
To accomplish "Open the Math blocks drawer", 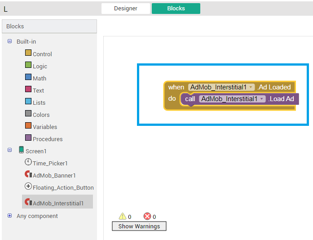I will coord(40,78).
